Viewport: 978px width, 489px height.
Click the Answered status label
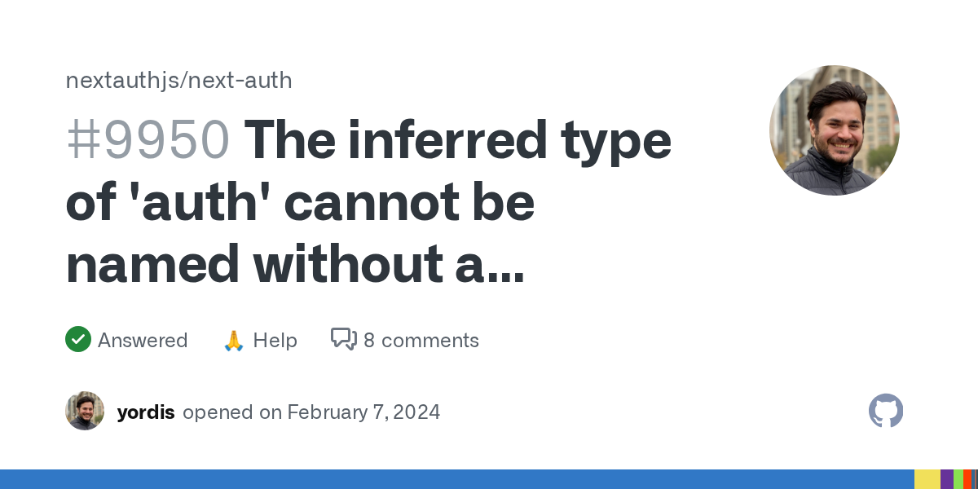(143, 340)
